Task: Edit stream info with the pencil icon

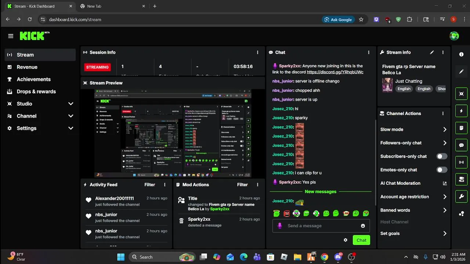Action: click(x=432, y=52)
